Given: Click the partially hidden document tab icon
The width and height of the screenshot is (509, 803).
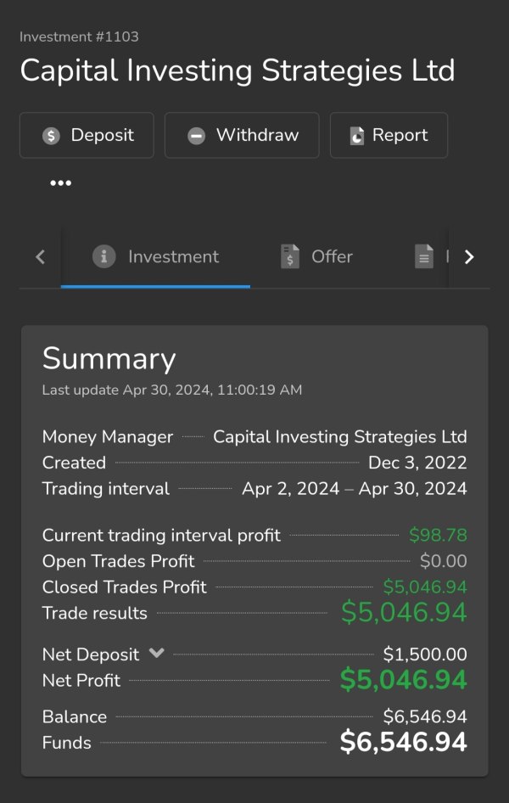Looking at the screenshot, I should [x=423, y=256].
